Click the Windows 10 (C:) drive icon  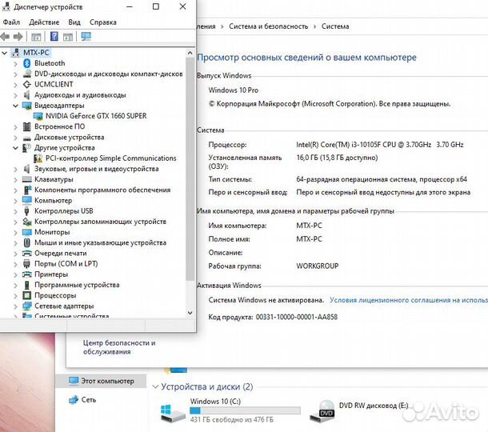pos(173,413)
